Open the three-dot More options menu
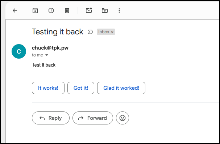The image size is (220, 144). pos(119,10)
